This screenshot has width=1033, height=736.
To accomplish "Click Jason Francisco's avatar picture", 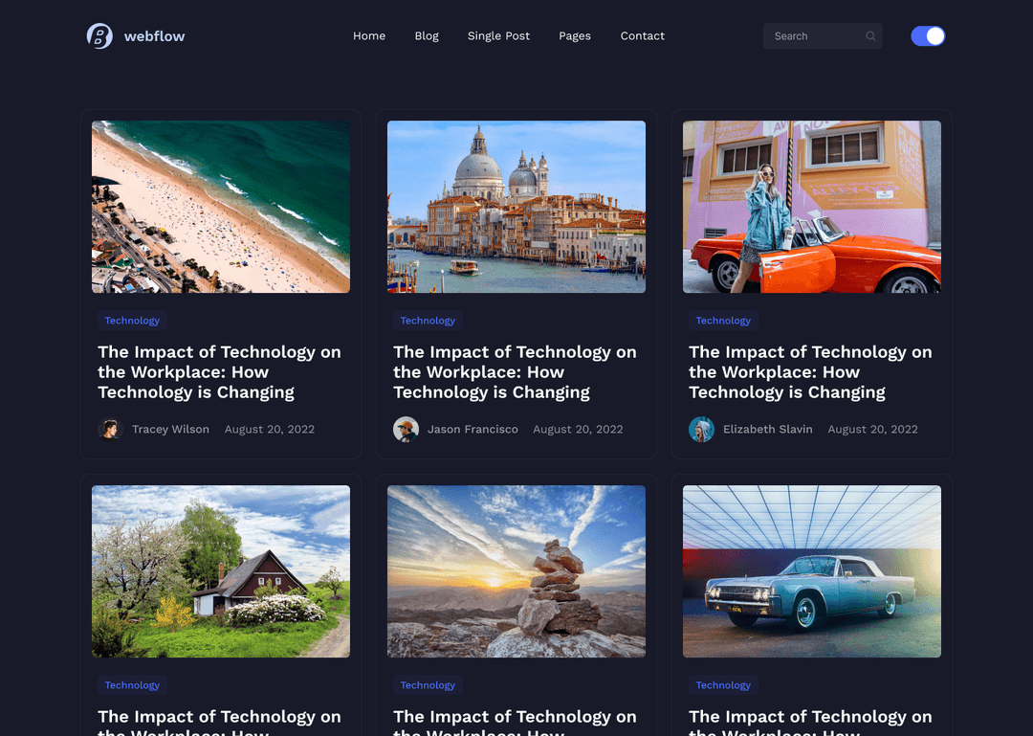I will click(x=407, y=430).
